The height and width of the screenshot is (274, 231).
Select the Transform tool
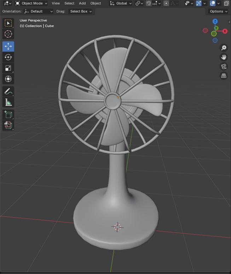(x=8, y=79)
